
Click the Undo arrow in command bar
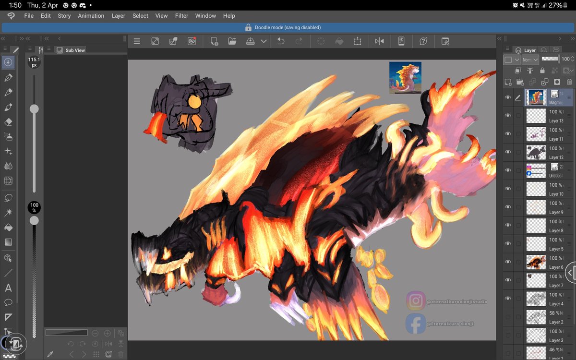pos(281,41)
